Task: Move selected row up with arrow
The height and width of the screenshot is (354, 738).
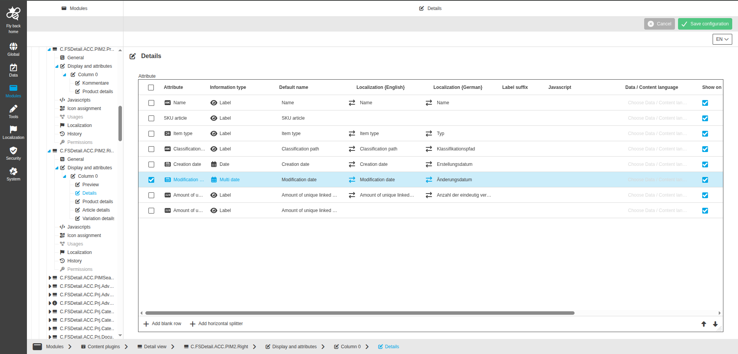Action: (704, 324)
